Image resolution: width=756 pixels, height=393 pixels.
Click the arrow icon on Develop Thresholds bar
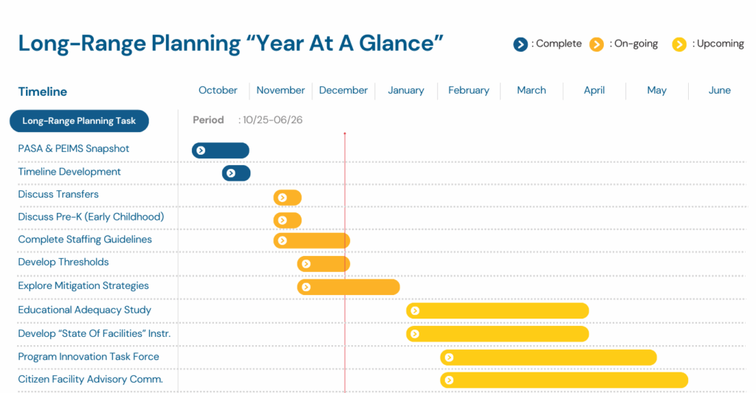[x=306, y=264]
